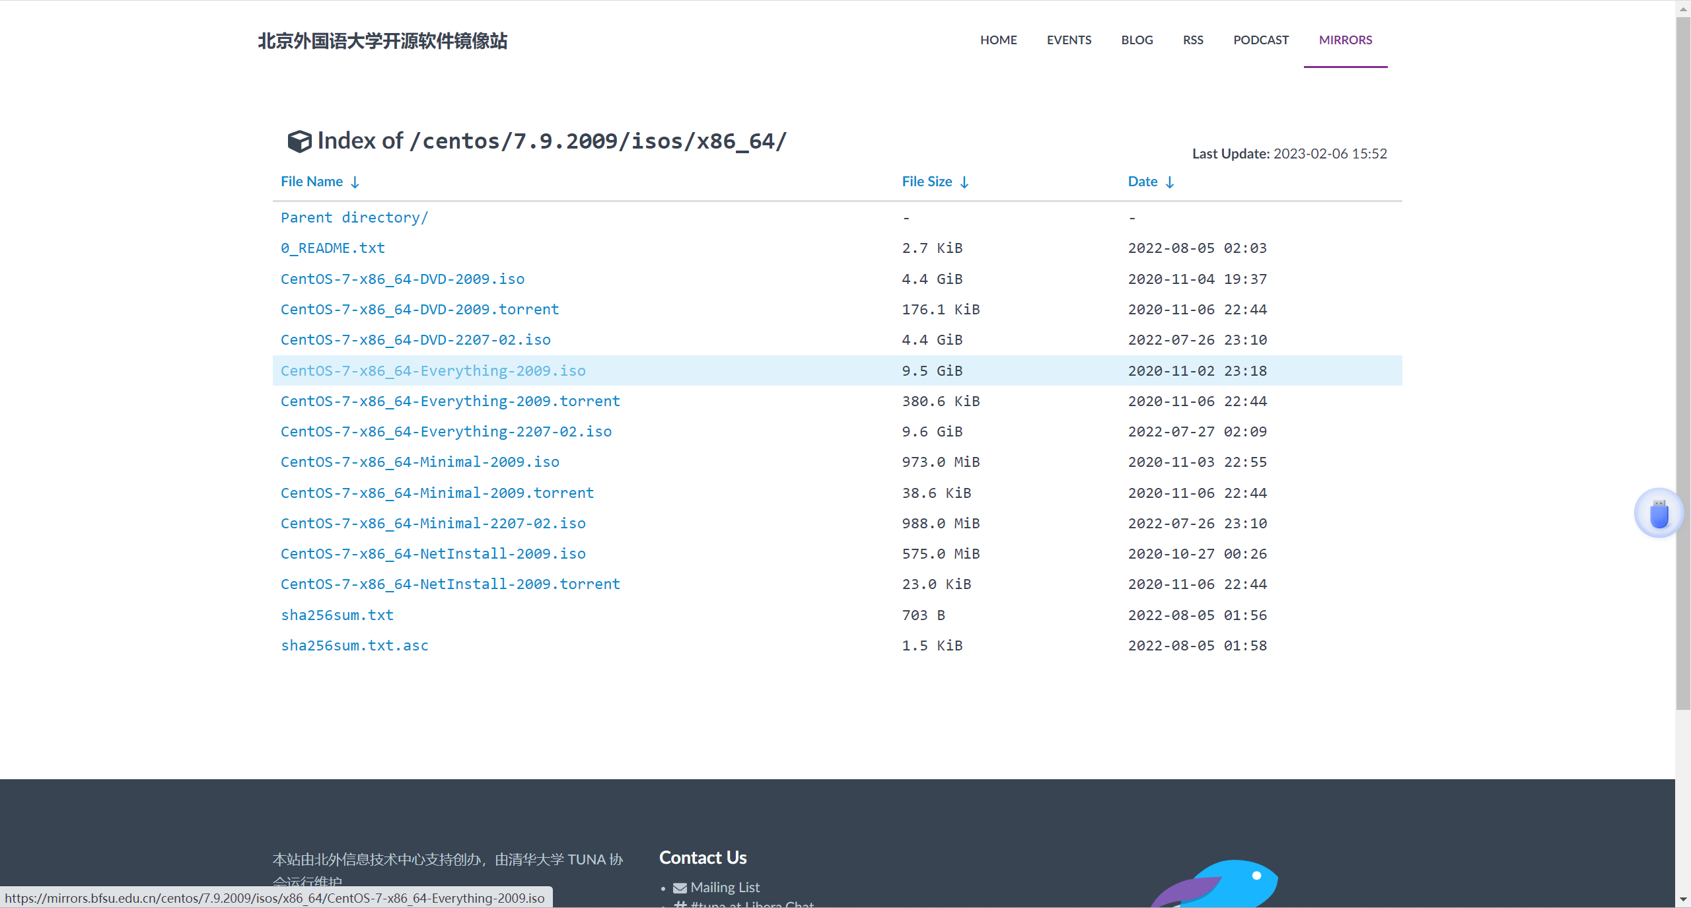Image resolution: width=1691 pixels, height=908 pixels.
Task: Click the date 2022-08-05 02:03
Action: point(1197,248)
